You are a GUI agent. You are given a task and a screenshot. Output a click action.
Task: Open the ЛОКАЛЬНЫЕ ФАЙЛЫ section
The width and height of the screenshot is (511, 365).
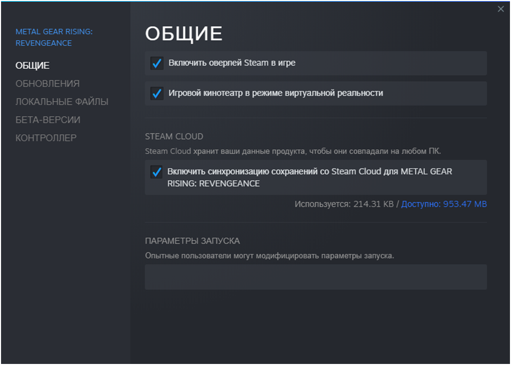62,102
